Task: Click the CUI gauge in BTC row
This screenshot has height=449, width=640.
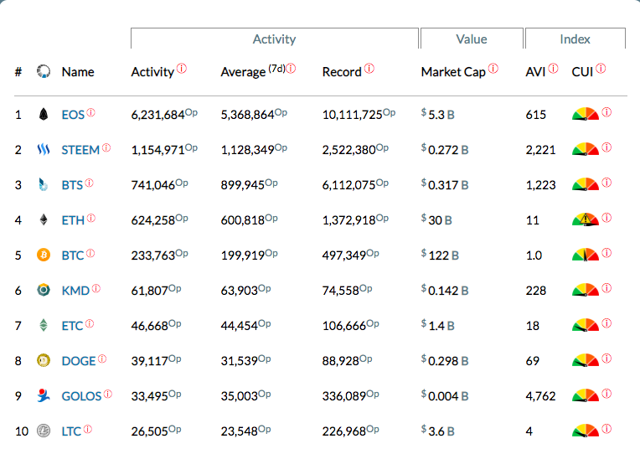Action: [586, 255]
